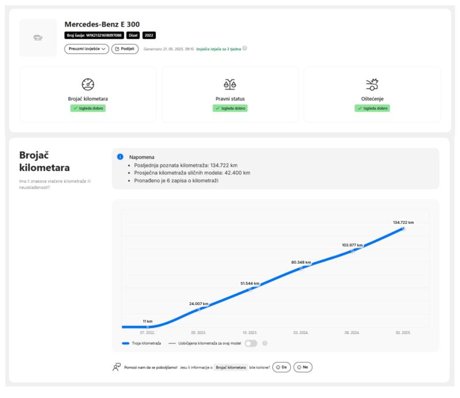Viewport: 460px width, 398px height.
Task: Answer Ne to feedback question
Action: [x=303, y=367]
